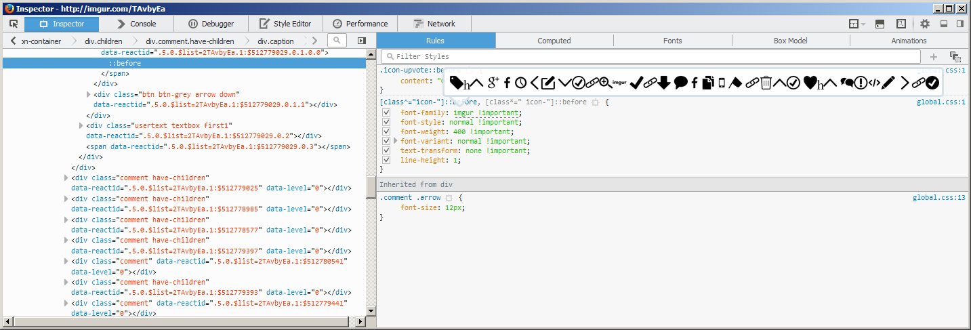Expand the font-variant shorthand property
The height and width of the screenshot is (330, 971).
pos(396,141)
